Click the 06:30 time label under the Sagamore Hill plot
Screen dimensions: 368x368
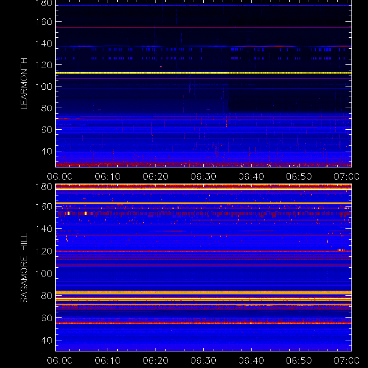(x=203, y=361)
